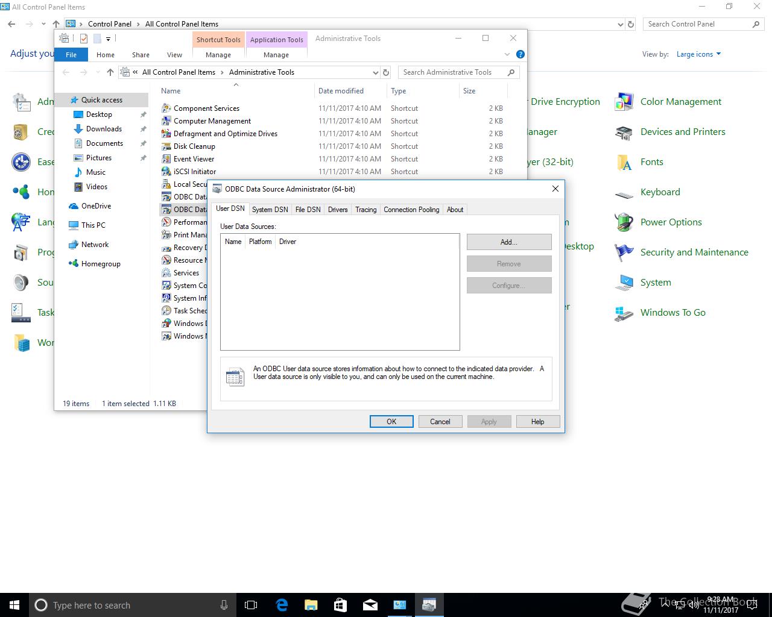This screenshot has height=617, width=772.
Task: Switch to Drivers tab
Action: [x=338, y=210]
